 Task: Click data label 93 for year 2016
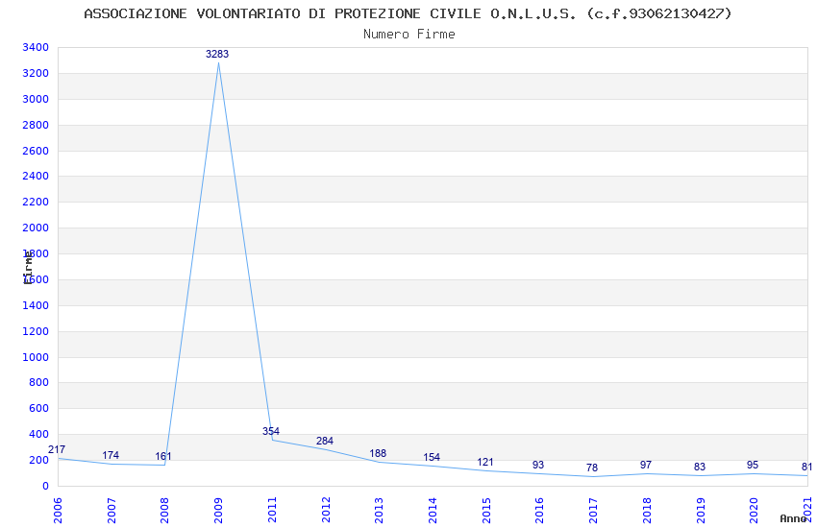click(x=538, y=465)
